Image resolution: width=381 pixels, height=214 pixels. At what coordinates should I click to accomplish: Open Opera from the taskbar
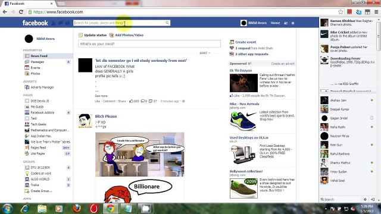tap(94, 209)
